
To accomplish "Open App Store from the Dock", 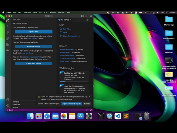I will click(80, 116).
